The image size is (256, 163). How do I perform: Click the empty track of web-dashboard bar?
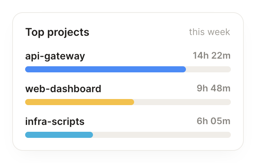[x=182, y=102]
